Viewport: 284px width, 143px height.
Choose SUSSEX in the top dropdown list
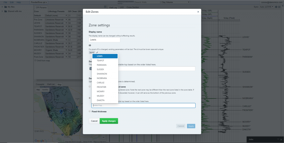105,69
